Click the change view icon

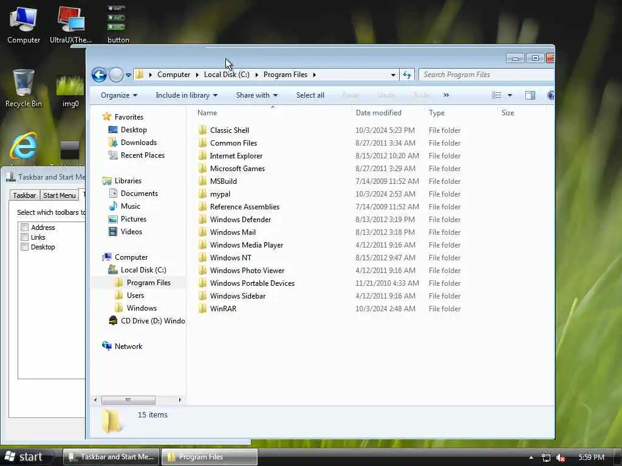click(496, 95)
